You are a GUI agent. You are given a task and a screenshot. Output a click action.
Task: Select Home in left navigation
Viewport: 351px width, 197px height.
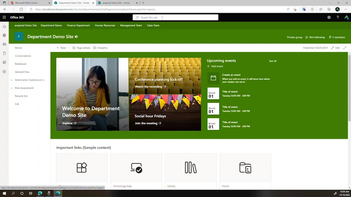18,48
